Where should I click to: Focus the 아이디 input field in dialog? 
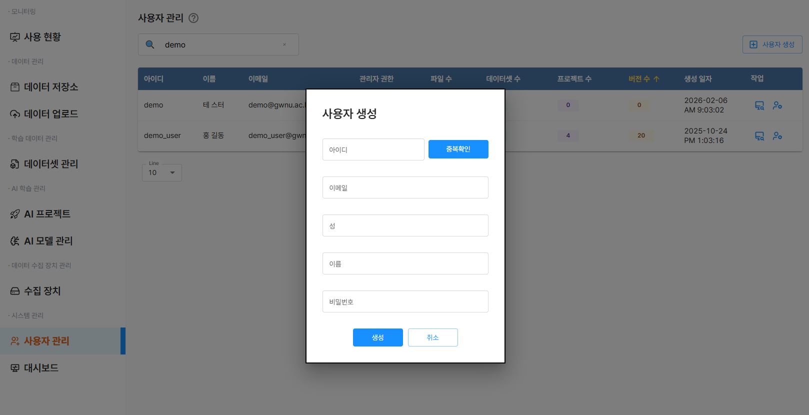point(373,149)
